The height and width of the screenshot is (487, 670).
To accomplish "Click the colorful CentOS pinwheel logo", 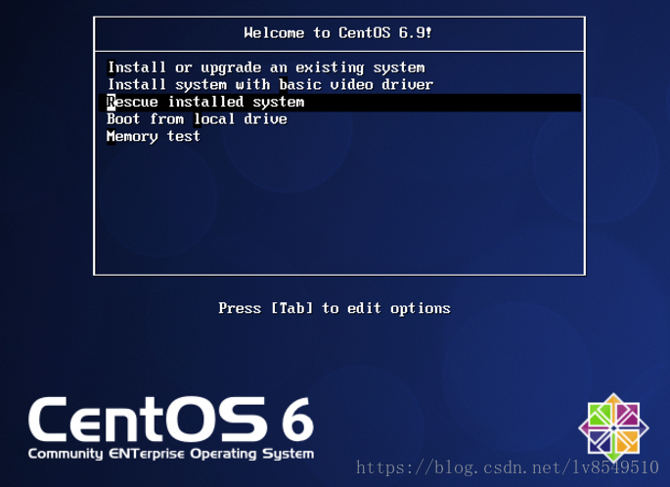I will pyautogui.click(x=613, y=427).
